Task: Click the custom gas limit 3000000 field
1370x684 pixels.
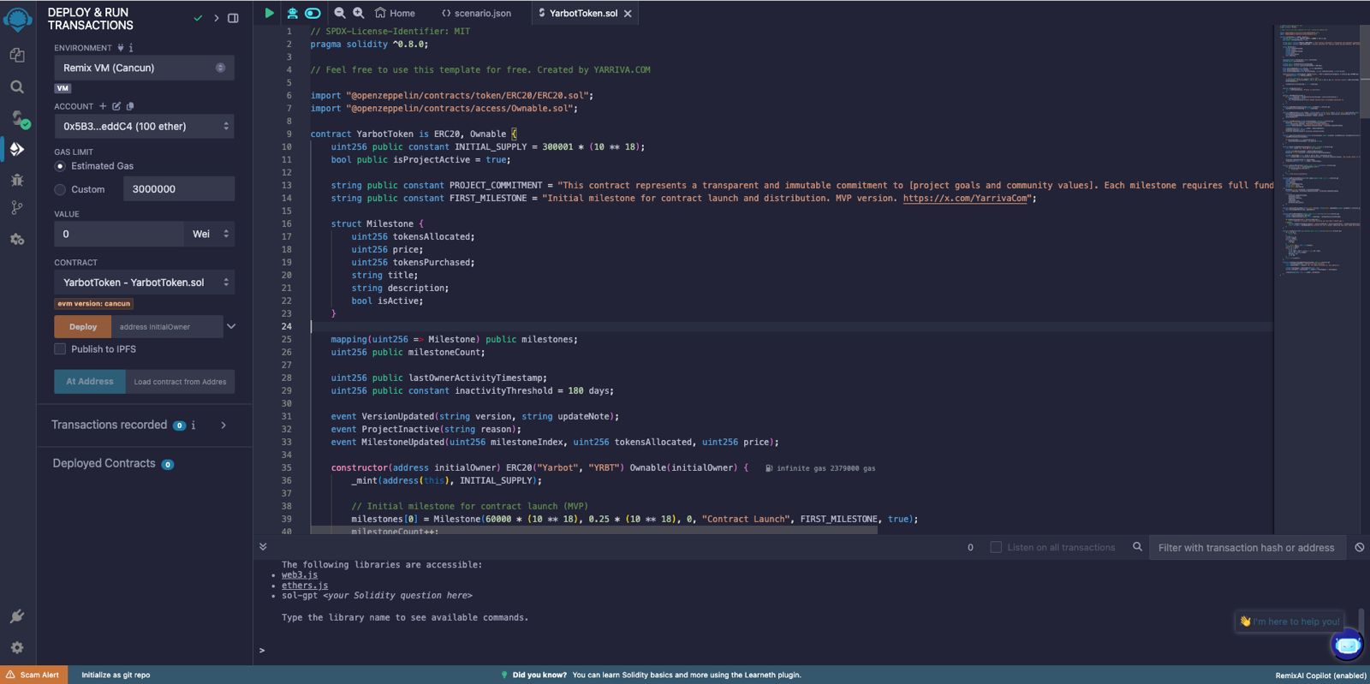Action: pyautogui.click(x=179, y=189)
